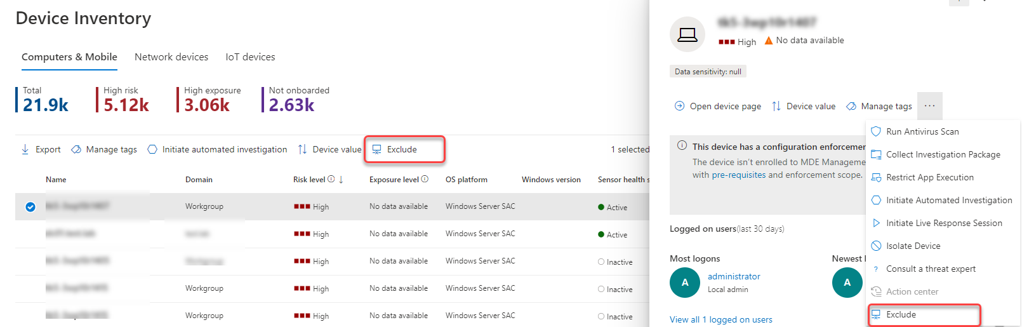The width and height of the screenshot is (1022, 327).
Task: Open the pre-requisites link
Action: pyautogui.click(x=739, y=175)
